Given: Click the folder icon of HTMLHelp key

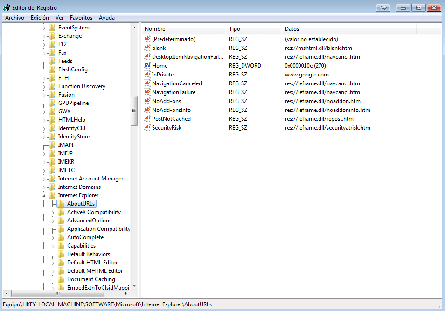Looking at the screenshot, I should tap(52, 120).
